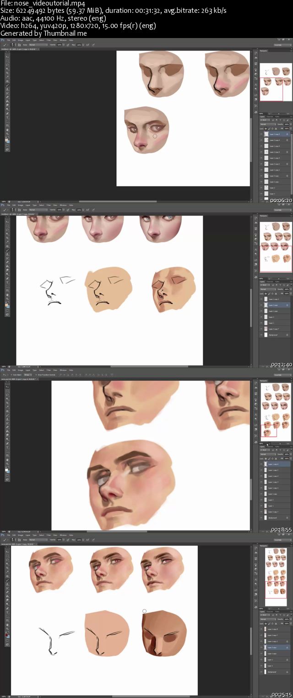Hide Layer 1 copy 6 in the 00:18:55 frame
293x698 pixels.
pyautogui.click(x=261, y=464)
